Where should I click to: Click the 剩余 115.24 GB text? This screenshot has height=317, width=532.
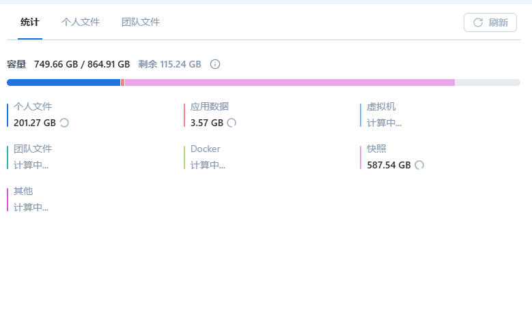point(169,65)
